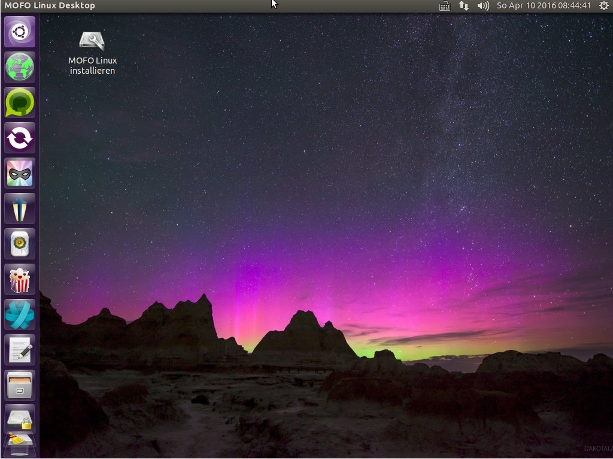Screen dimensions: 613x459
Task: Open the green chat bubble messenger app
Action: pos(20,102)
